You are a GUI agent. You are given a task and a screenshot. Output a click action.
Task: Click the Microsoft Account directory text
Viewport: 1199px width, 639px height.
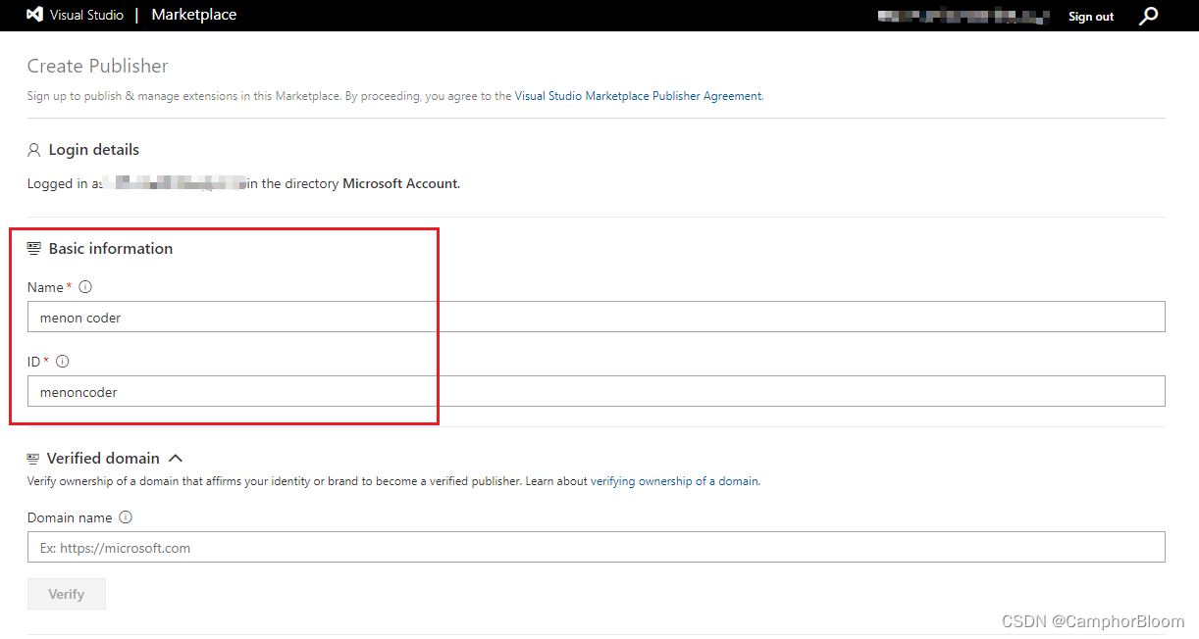click(400, 183)
